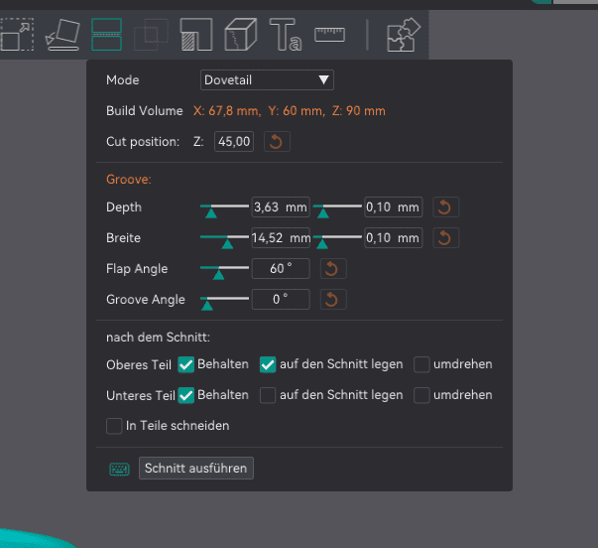Enable umdrehen for Unteres Teil
The height and width of the screenshot is (548, 598).
pos(421,395)
